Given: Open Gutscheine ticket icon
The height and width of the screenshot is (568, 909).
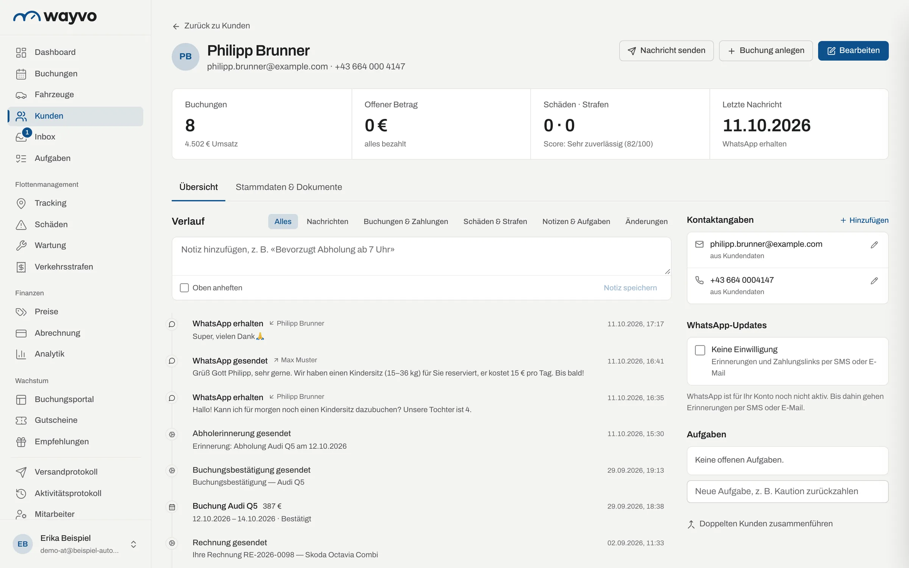Looking at the screenshot, I should pos(21,420).
